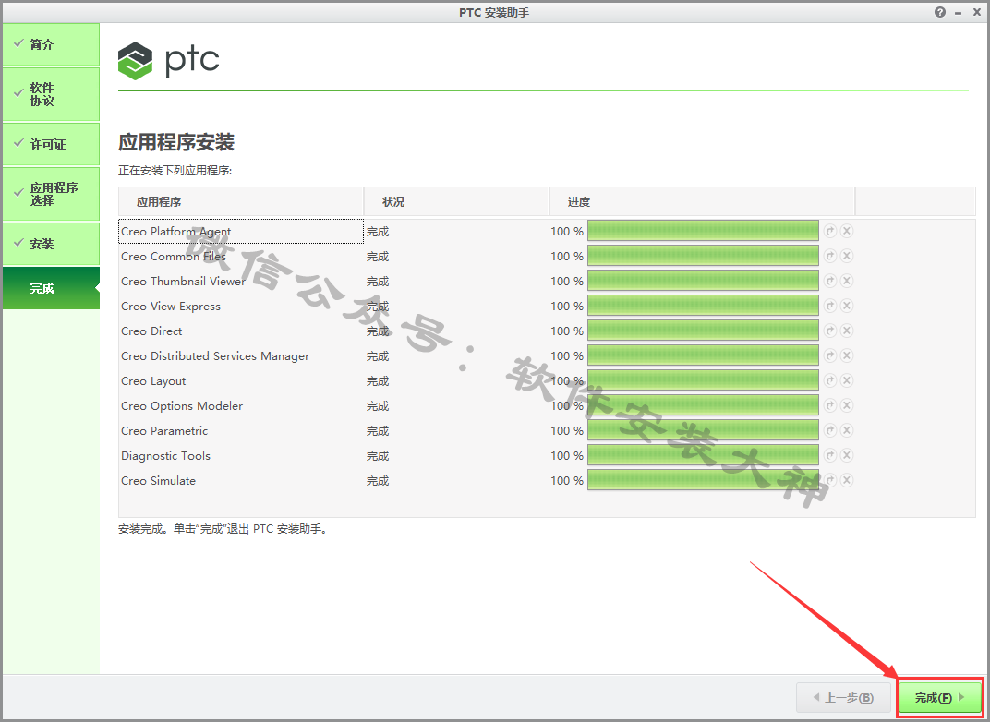Screen dimensions: 990x722
Task: Go to 简介 step in sidebar
Action: (51, 44)
